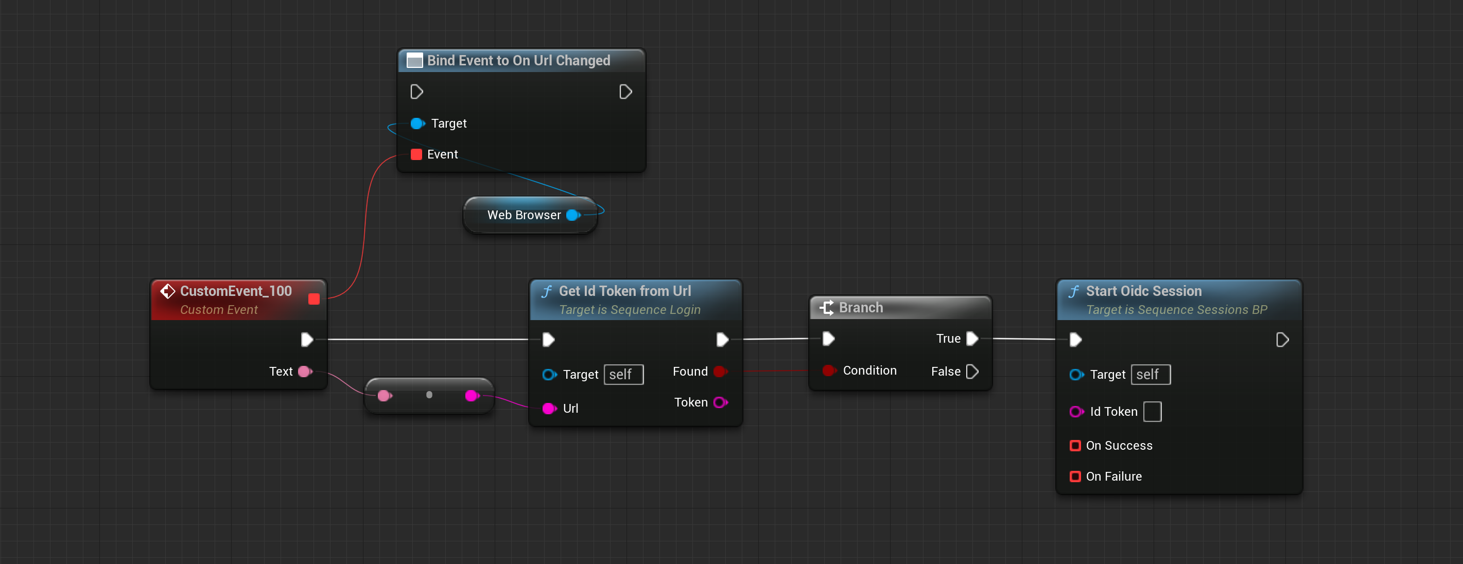Select the Bind Event to On Url Changed title
Image resolution: width=1463 pixels, height=564 pixels.
pyautogui.click(x=518, y=60)
